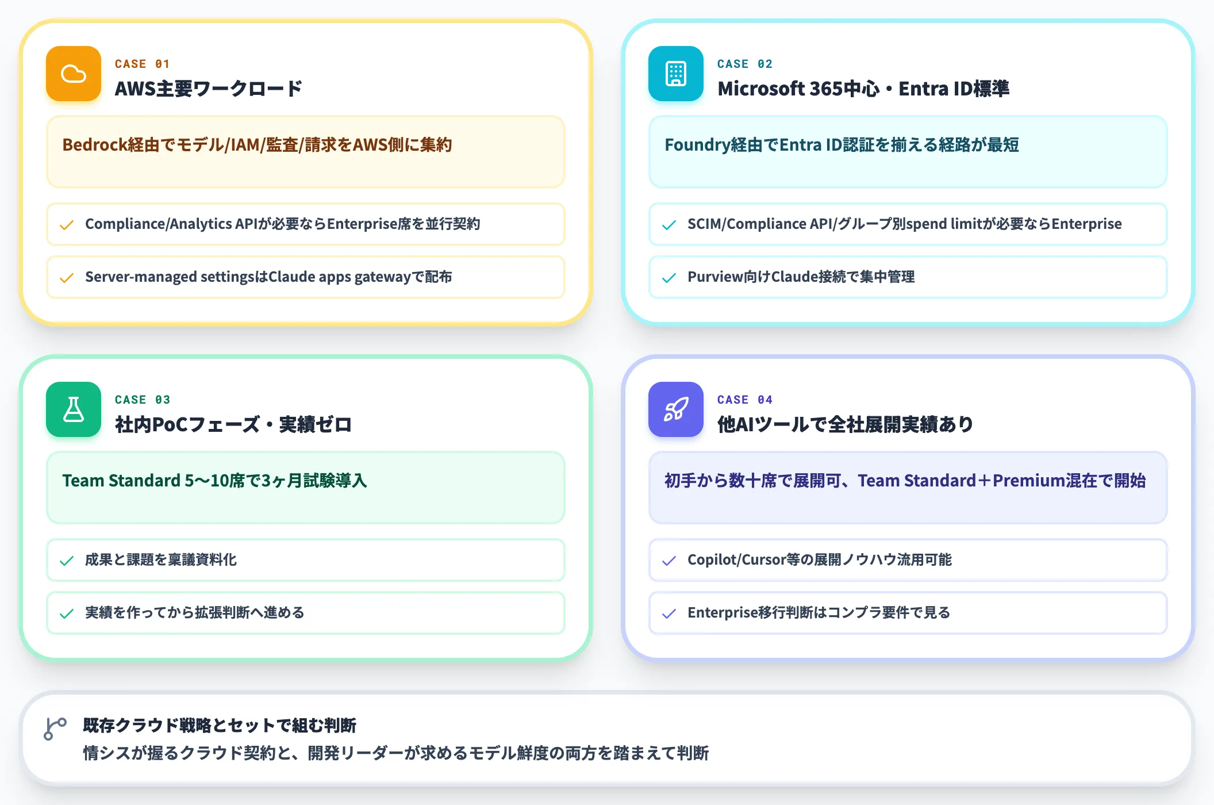Image resolution: width=1214 pixels, height=805 pixels.
Task: Click the AWS主要ワークロード heading
Action: (x=209, y=89)
